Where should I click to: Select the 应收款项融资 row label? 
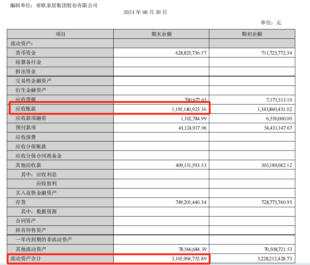[x=31, y=118]
